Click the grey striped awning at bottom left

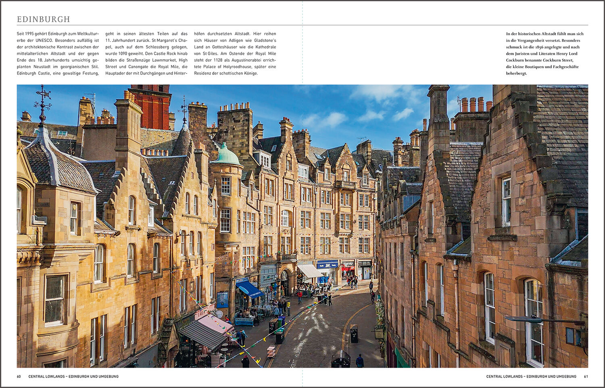[203, 334]
